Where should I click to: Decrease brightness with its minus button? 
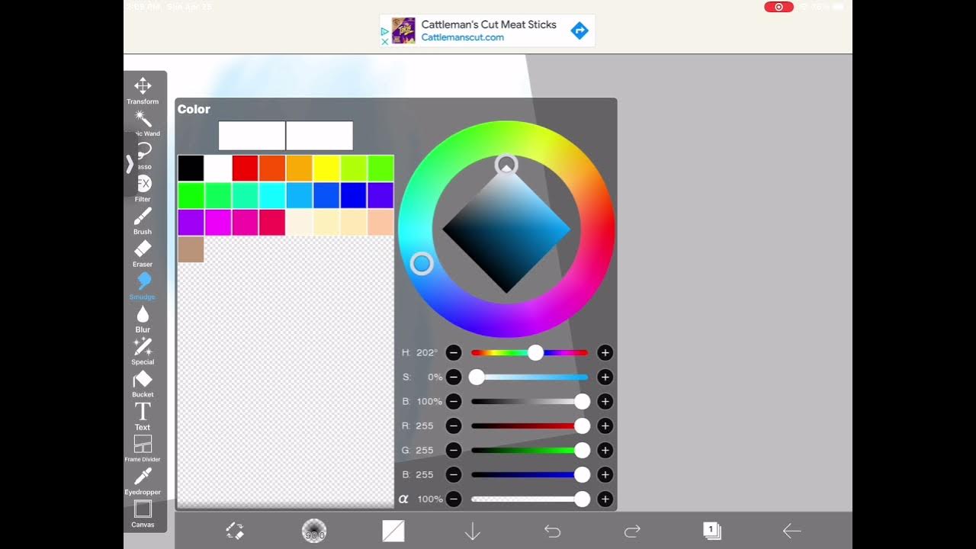[454, 402]
